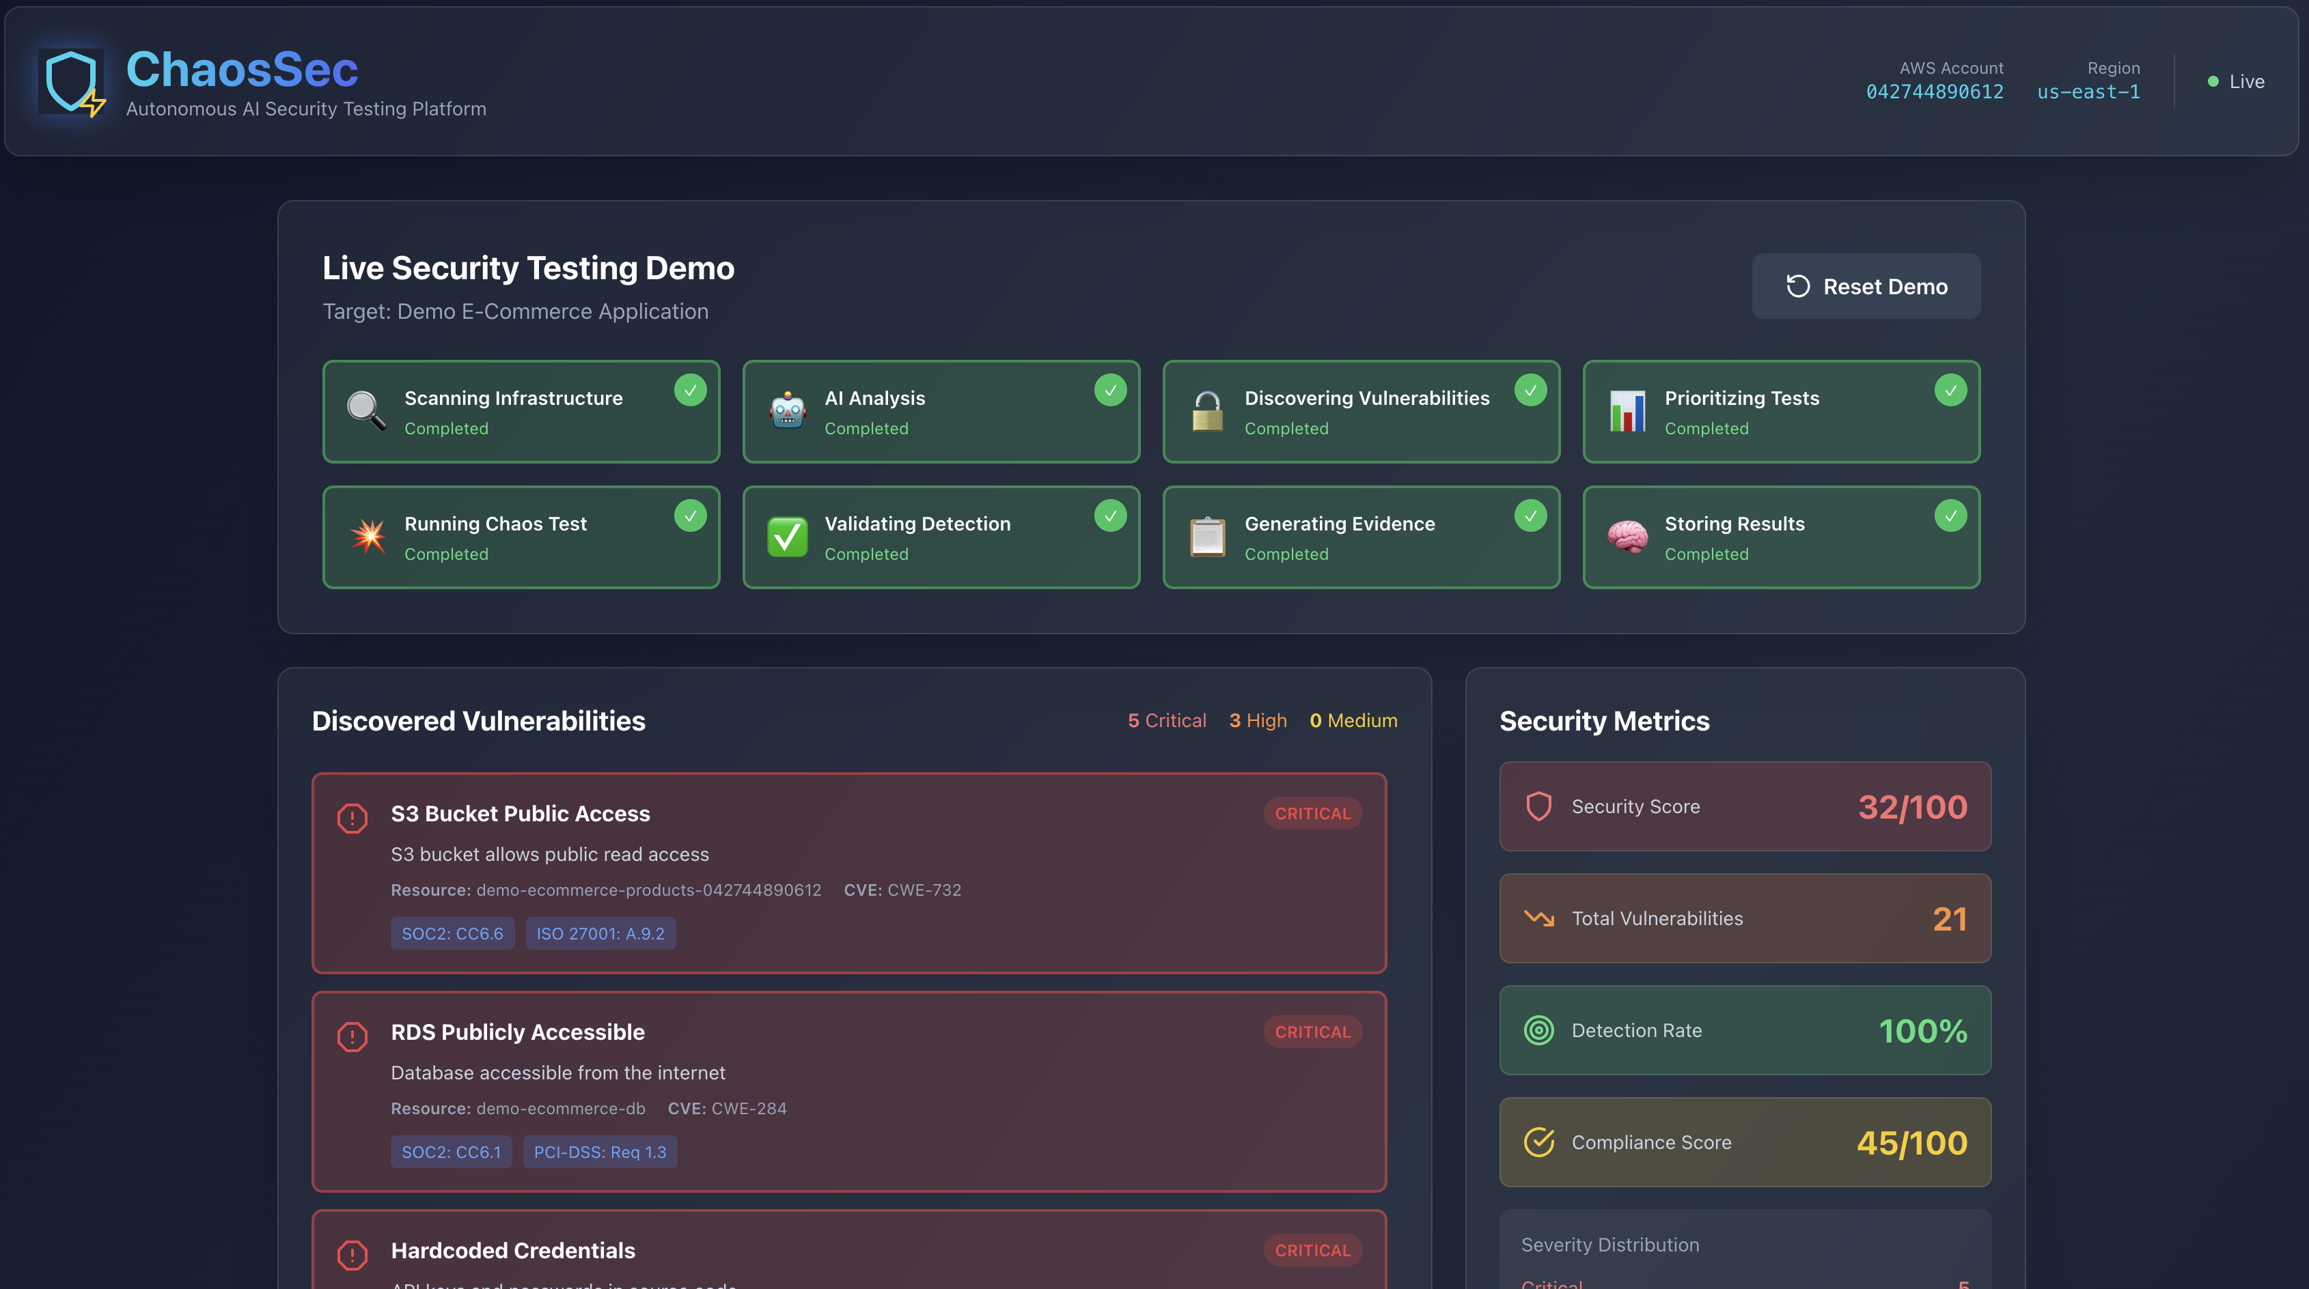The height and width of the screenshot is (1289, 2309).
Task: Select the SOC2: CC6.6 compliance tag
Action: [452, 933]
